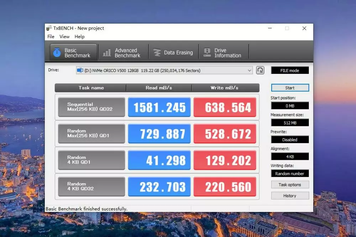Click the TxBENCH app icon in title bar
This screenshot has height=237, width=356.
[49, 28]
